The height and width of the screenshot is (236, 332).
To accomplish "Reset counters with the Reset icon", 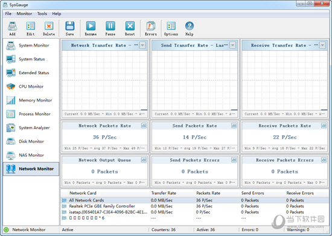I will coord(130,28).
